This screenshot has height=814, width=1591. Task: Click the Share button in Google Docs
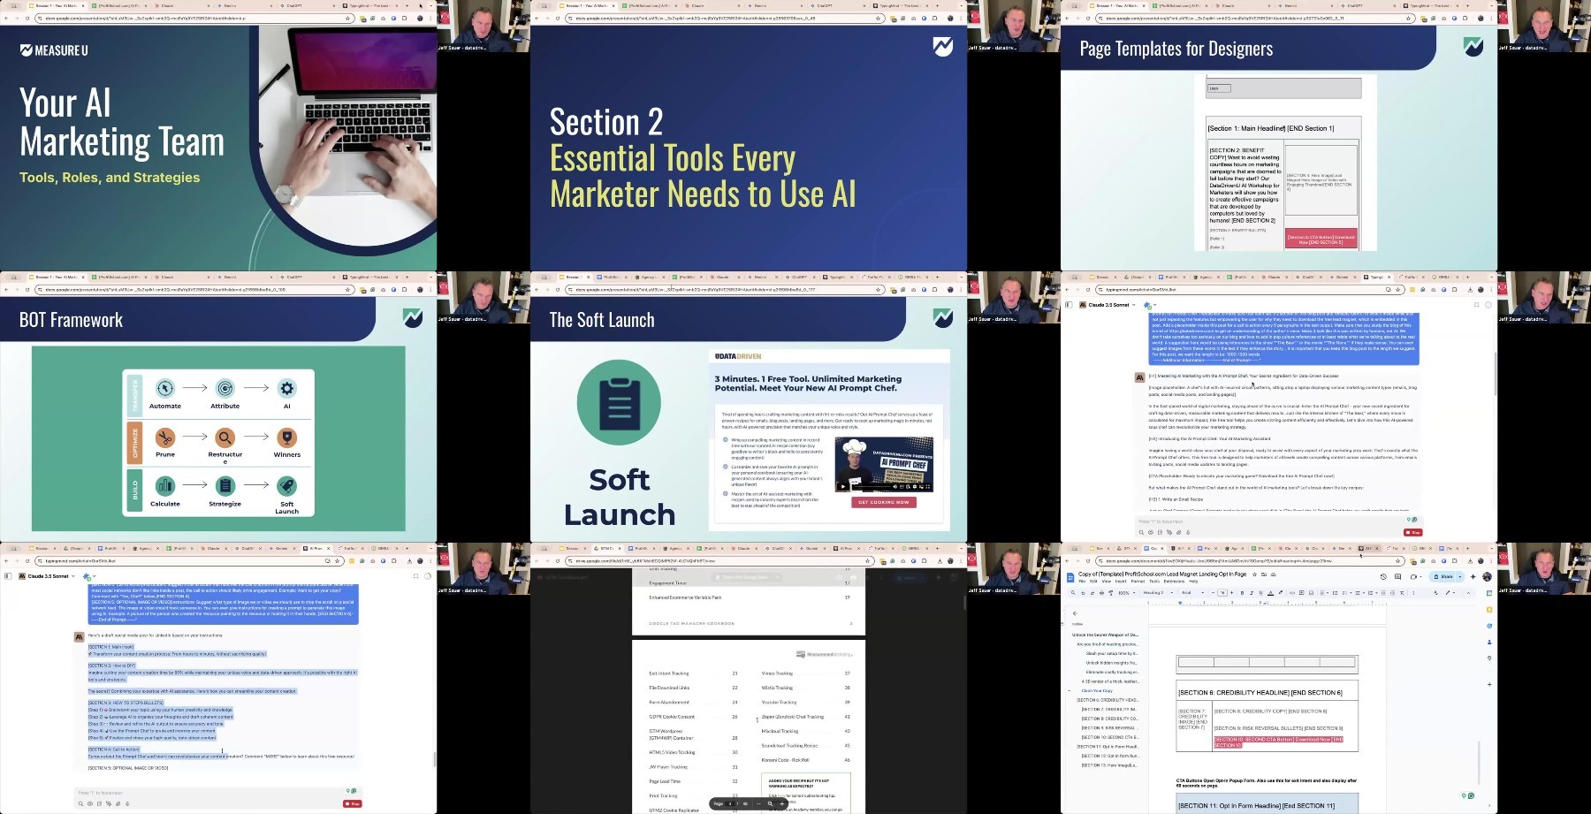click(x=1443, y=576)
